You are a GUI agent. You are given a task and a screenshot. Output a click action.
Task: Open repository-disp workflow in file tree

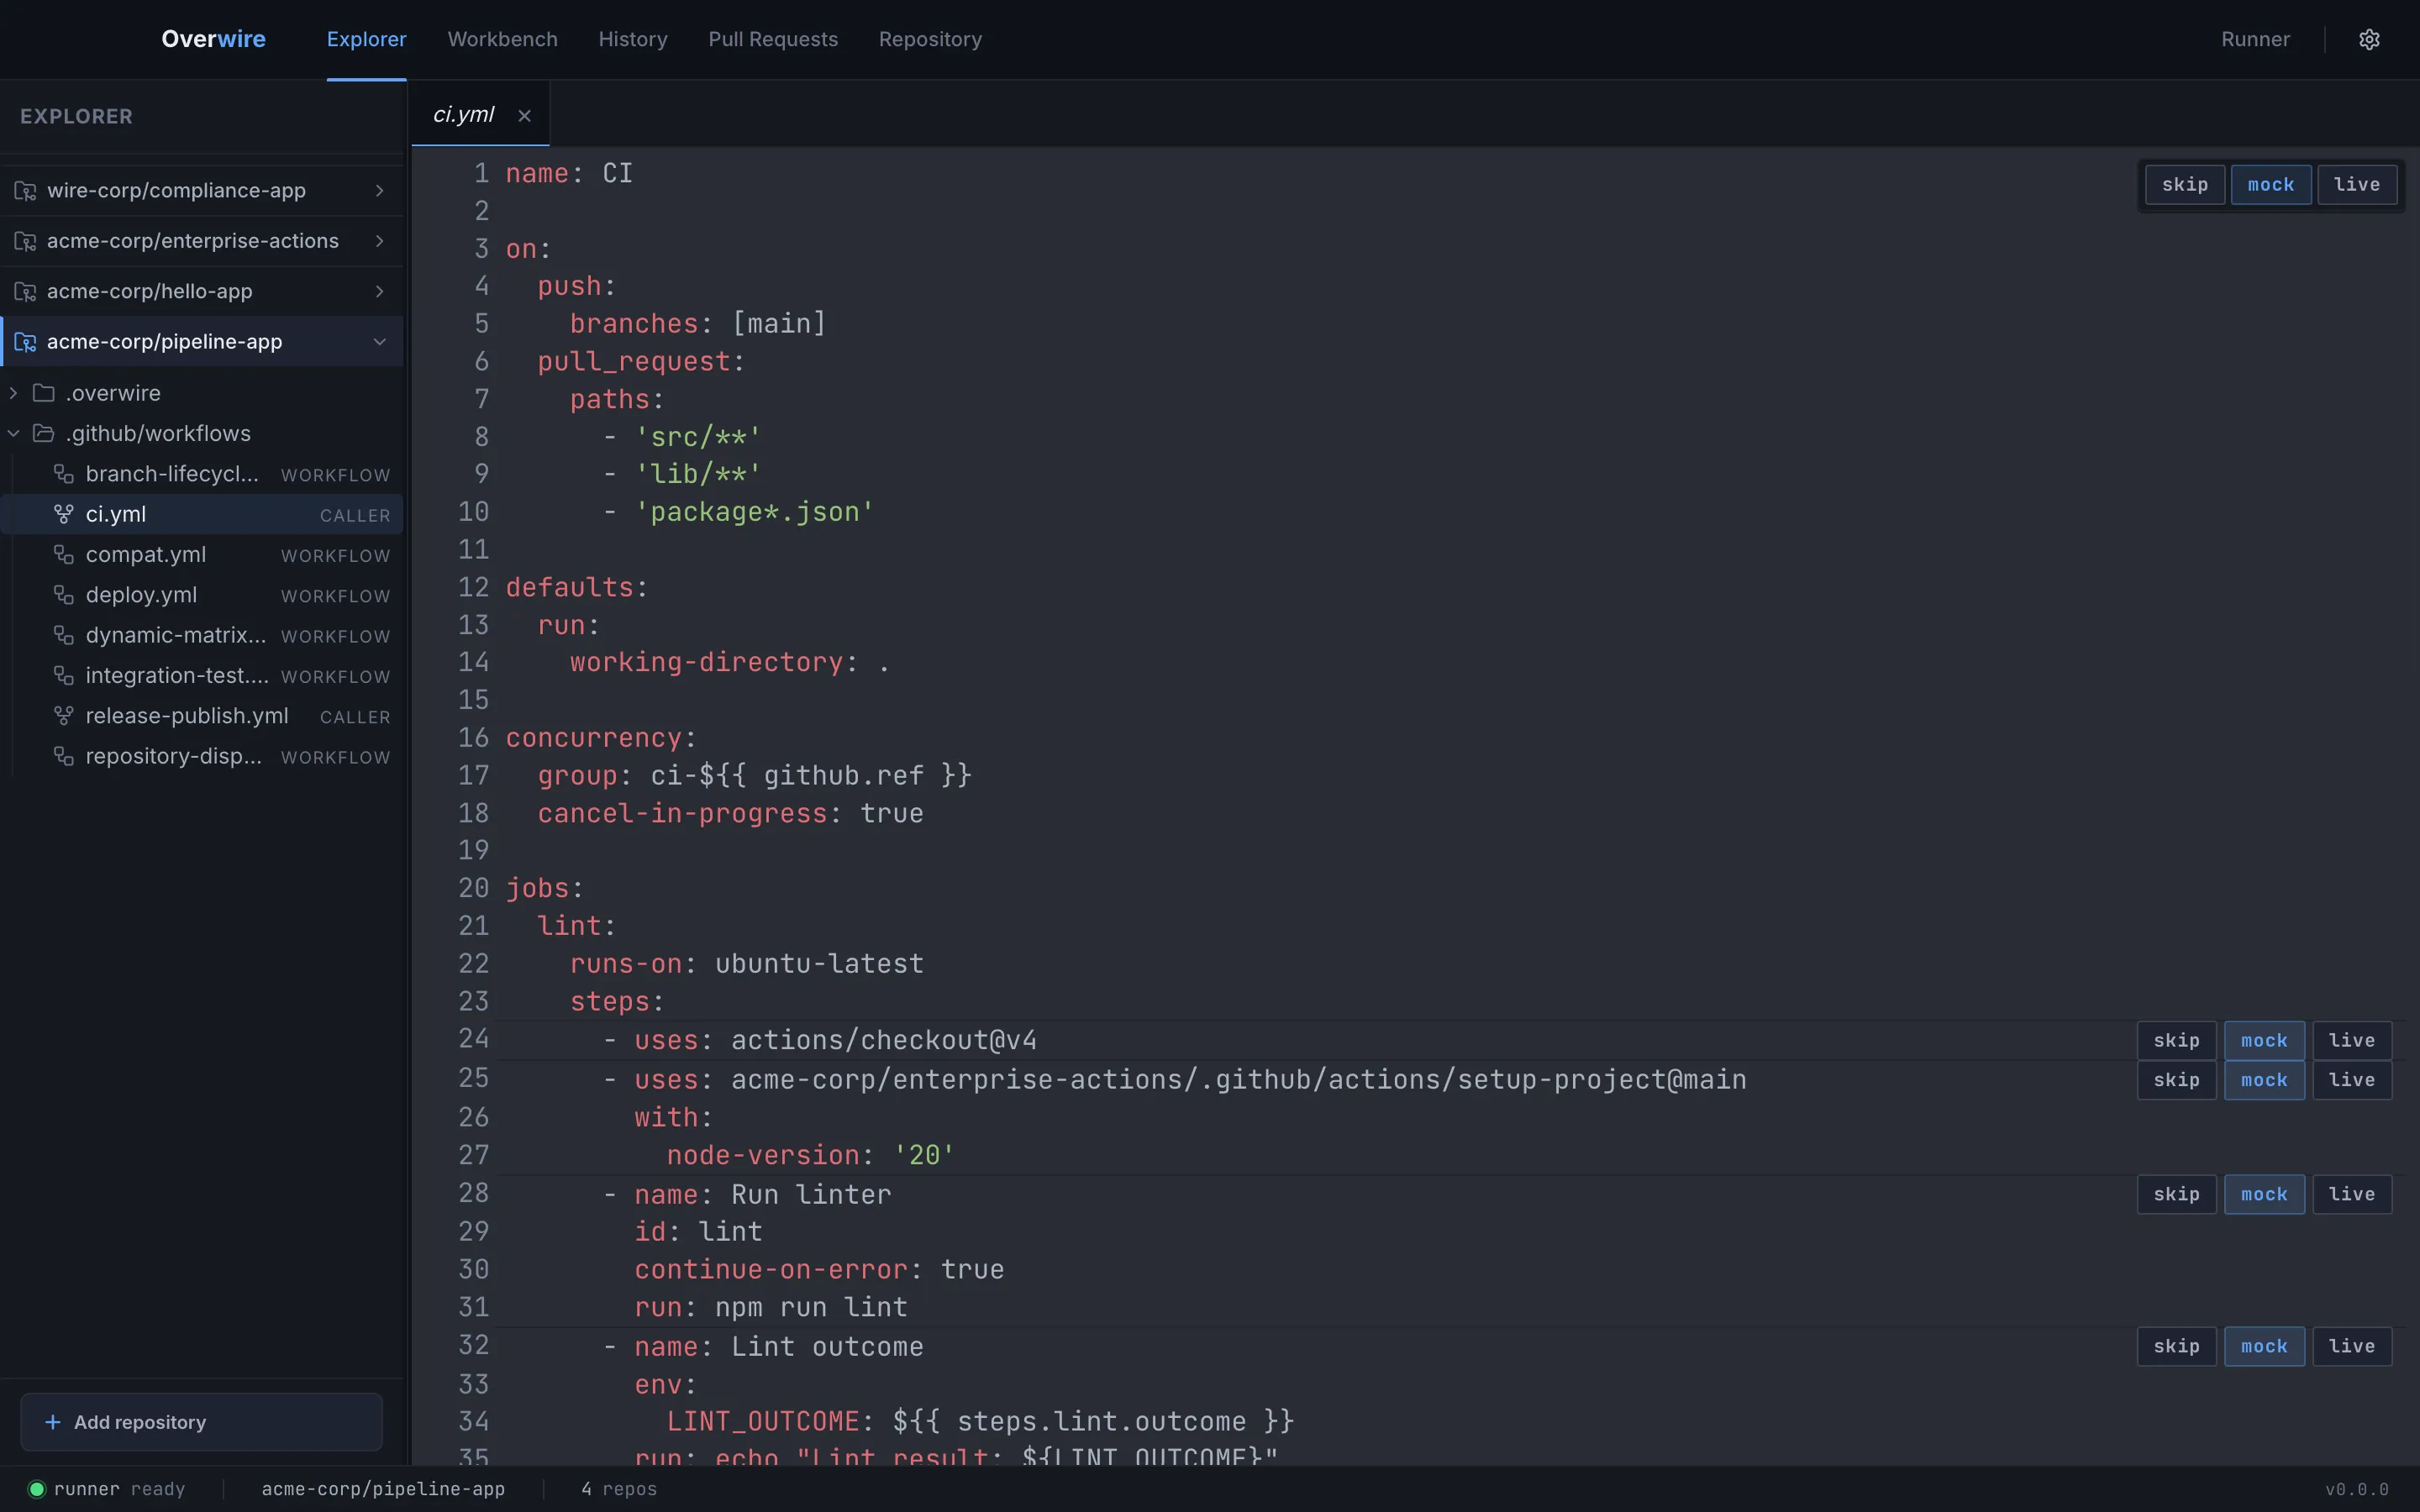click(202, 756)
